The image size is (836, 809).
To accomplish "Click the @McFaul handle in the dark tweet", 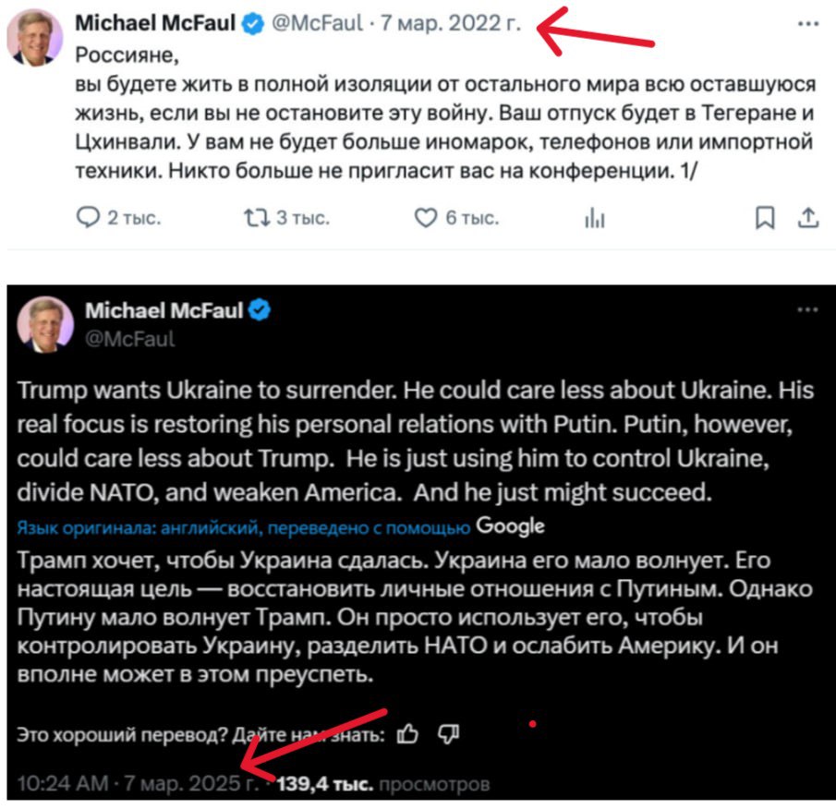I will pos(129,338).
